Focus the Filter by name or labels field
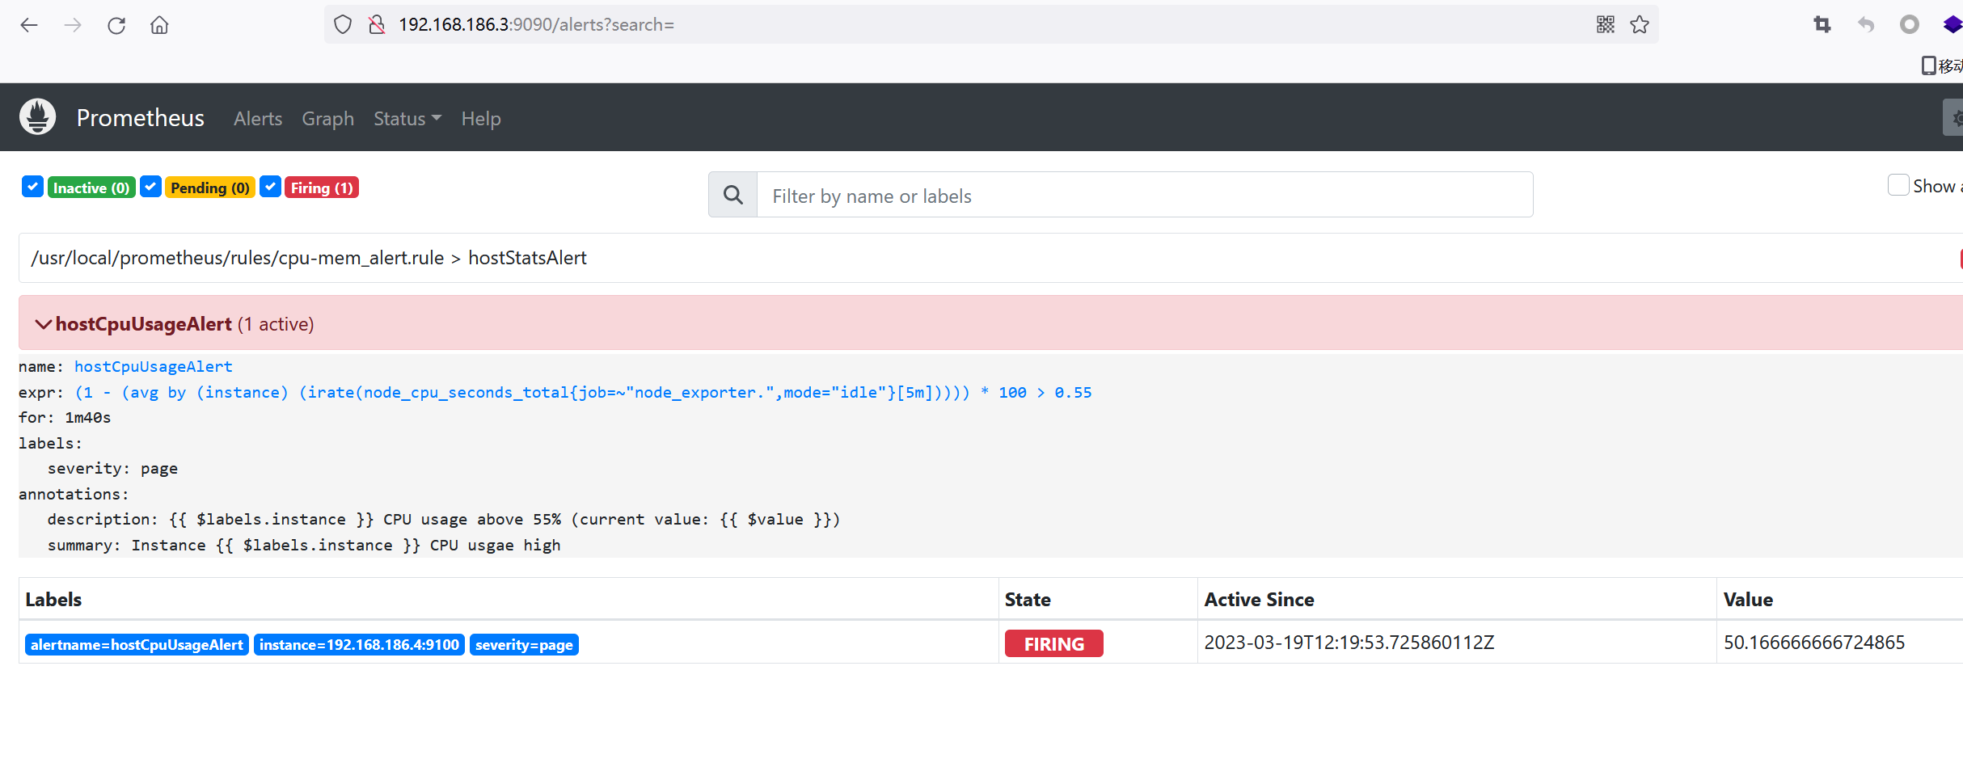Viewport: 1963px width, 763px height. 1143,196
